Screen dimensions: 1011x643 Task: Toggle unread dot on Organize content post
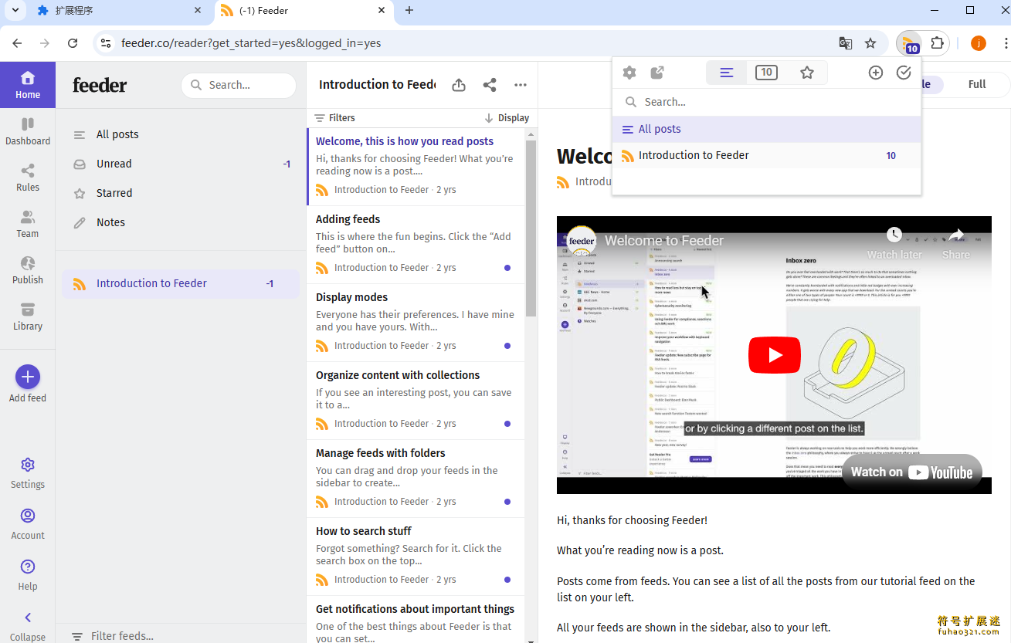[507, 424]
